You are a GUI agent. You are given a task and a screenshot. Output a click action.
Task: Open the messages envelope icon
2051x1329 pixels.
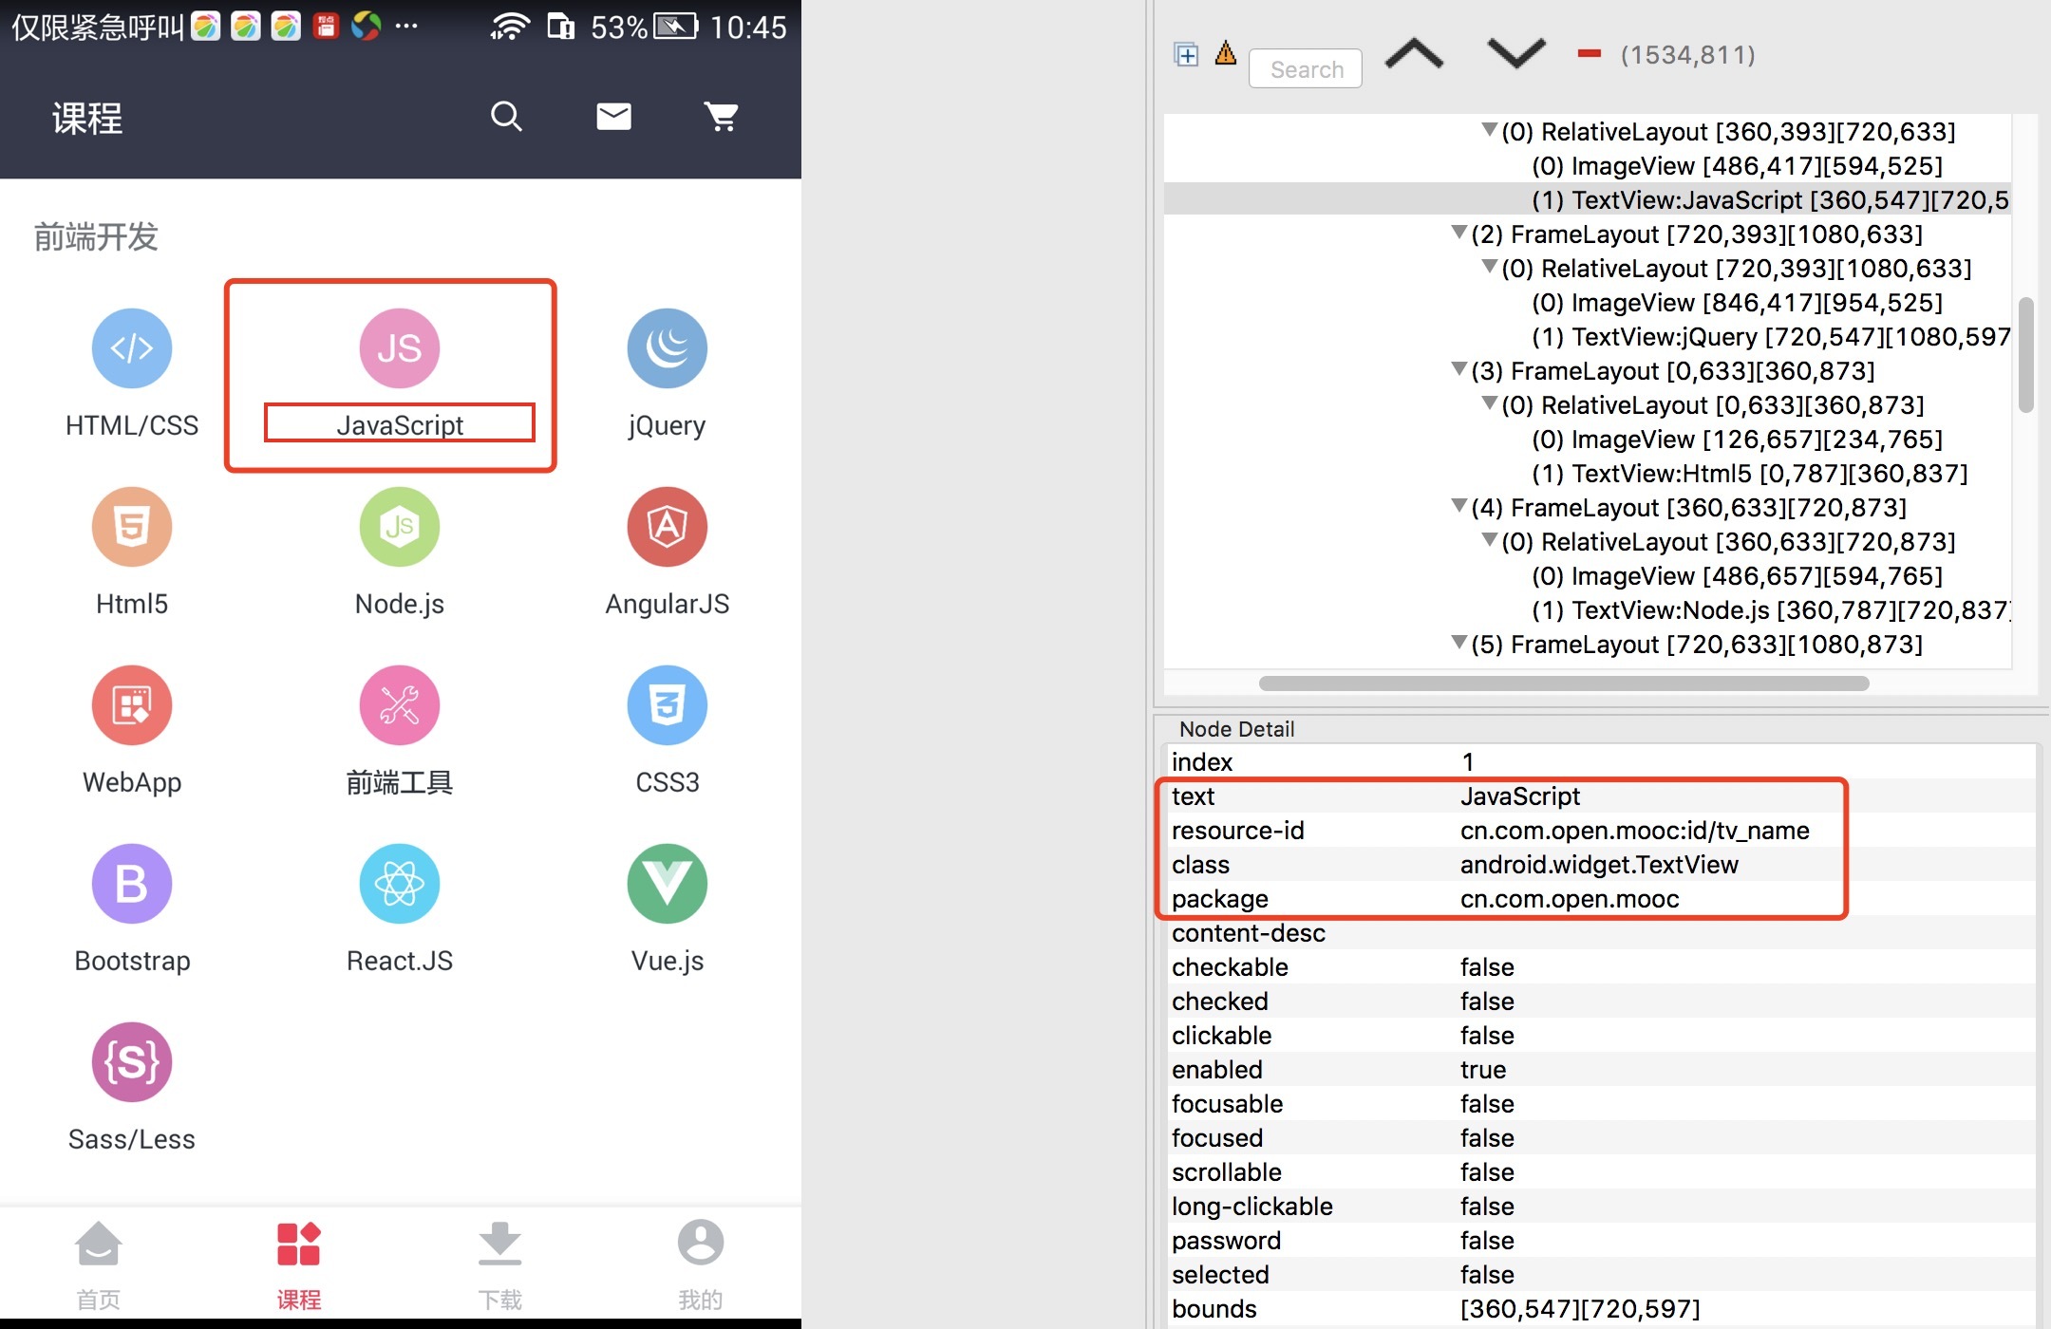click(x=613, y=117)
